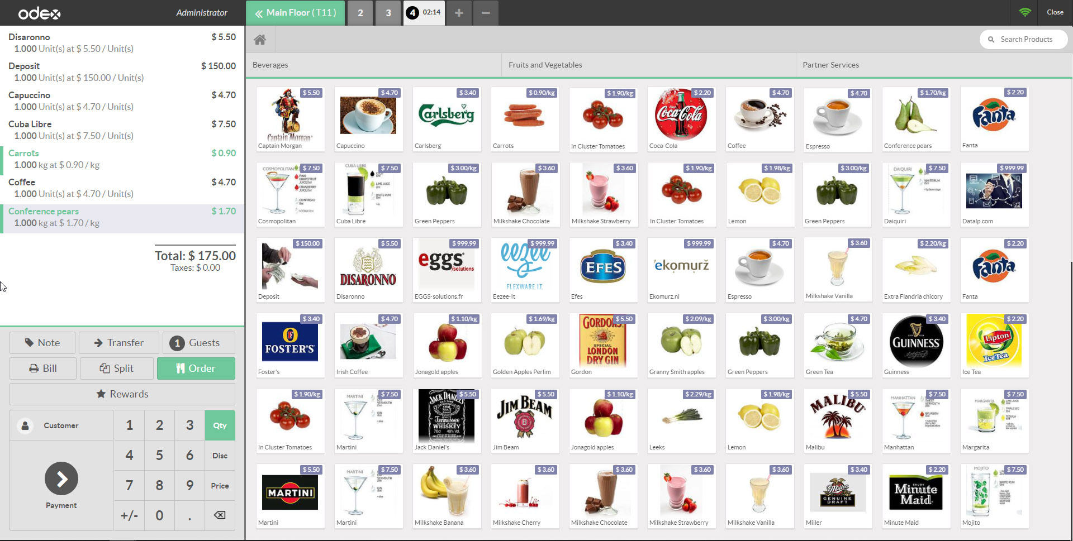Transfer the order to another table
1073x541 pixels.
pyautogui.click(x=119, y=343)
